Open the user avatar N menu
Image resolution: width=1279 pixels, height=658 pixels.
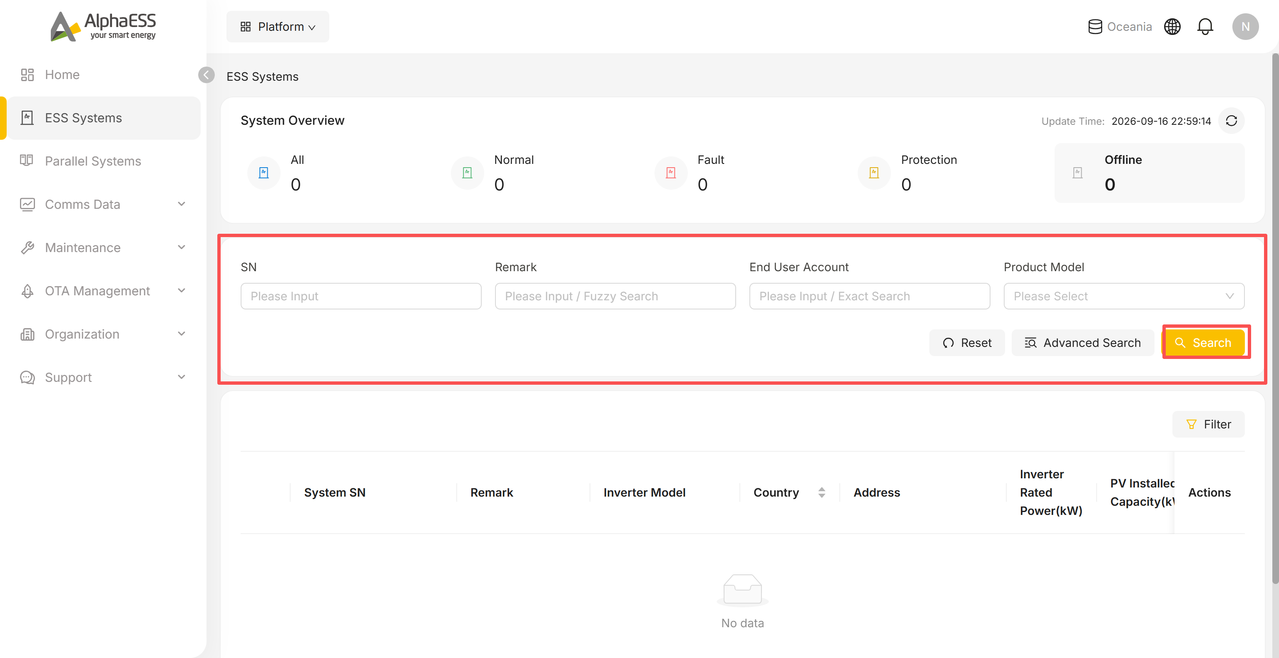pos(1245,27)
